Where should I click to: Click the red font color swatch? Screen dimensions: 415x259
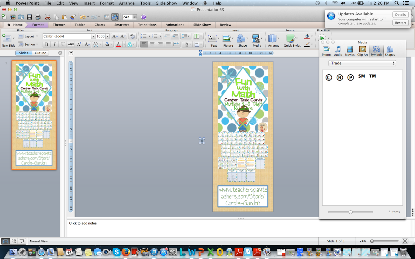tap(118, 44)
